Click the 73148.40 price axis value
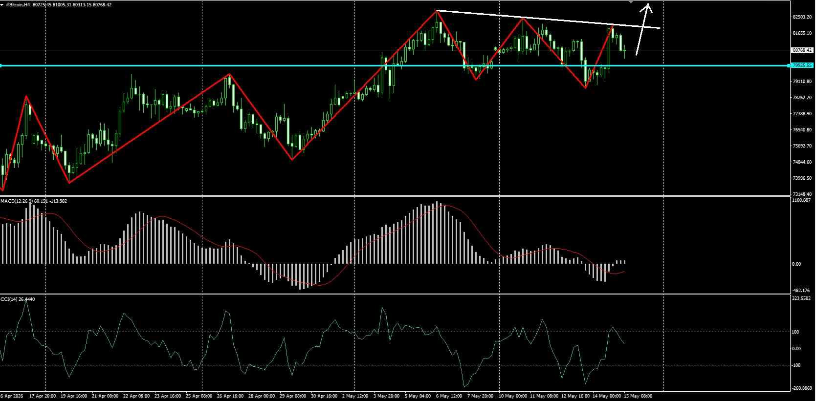 pos(802,194)
